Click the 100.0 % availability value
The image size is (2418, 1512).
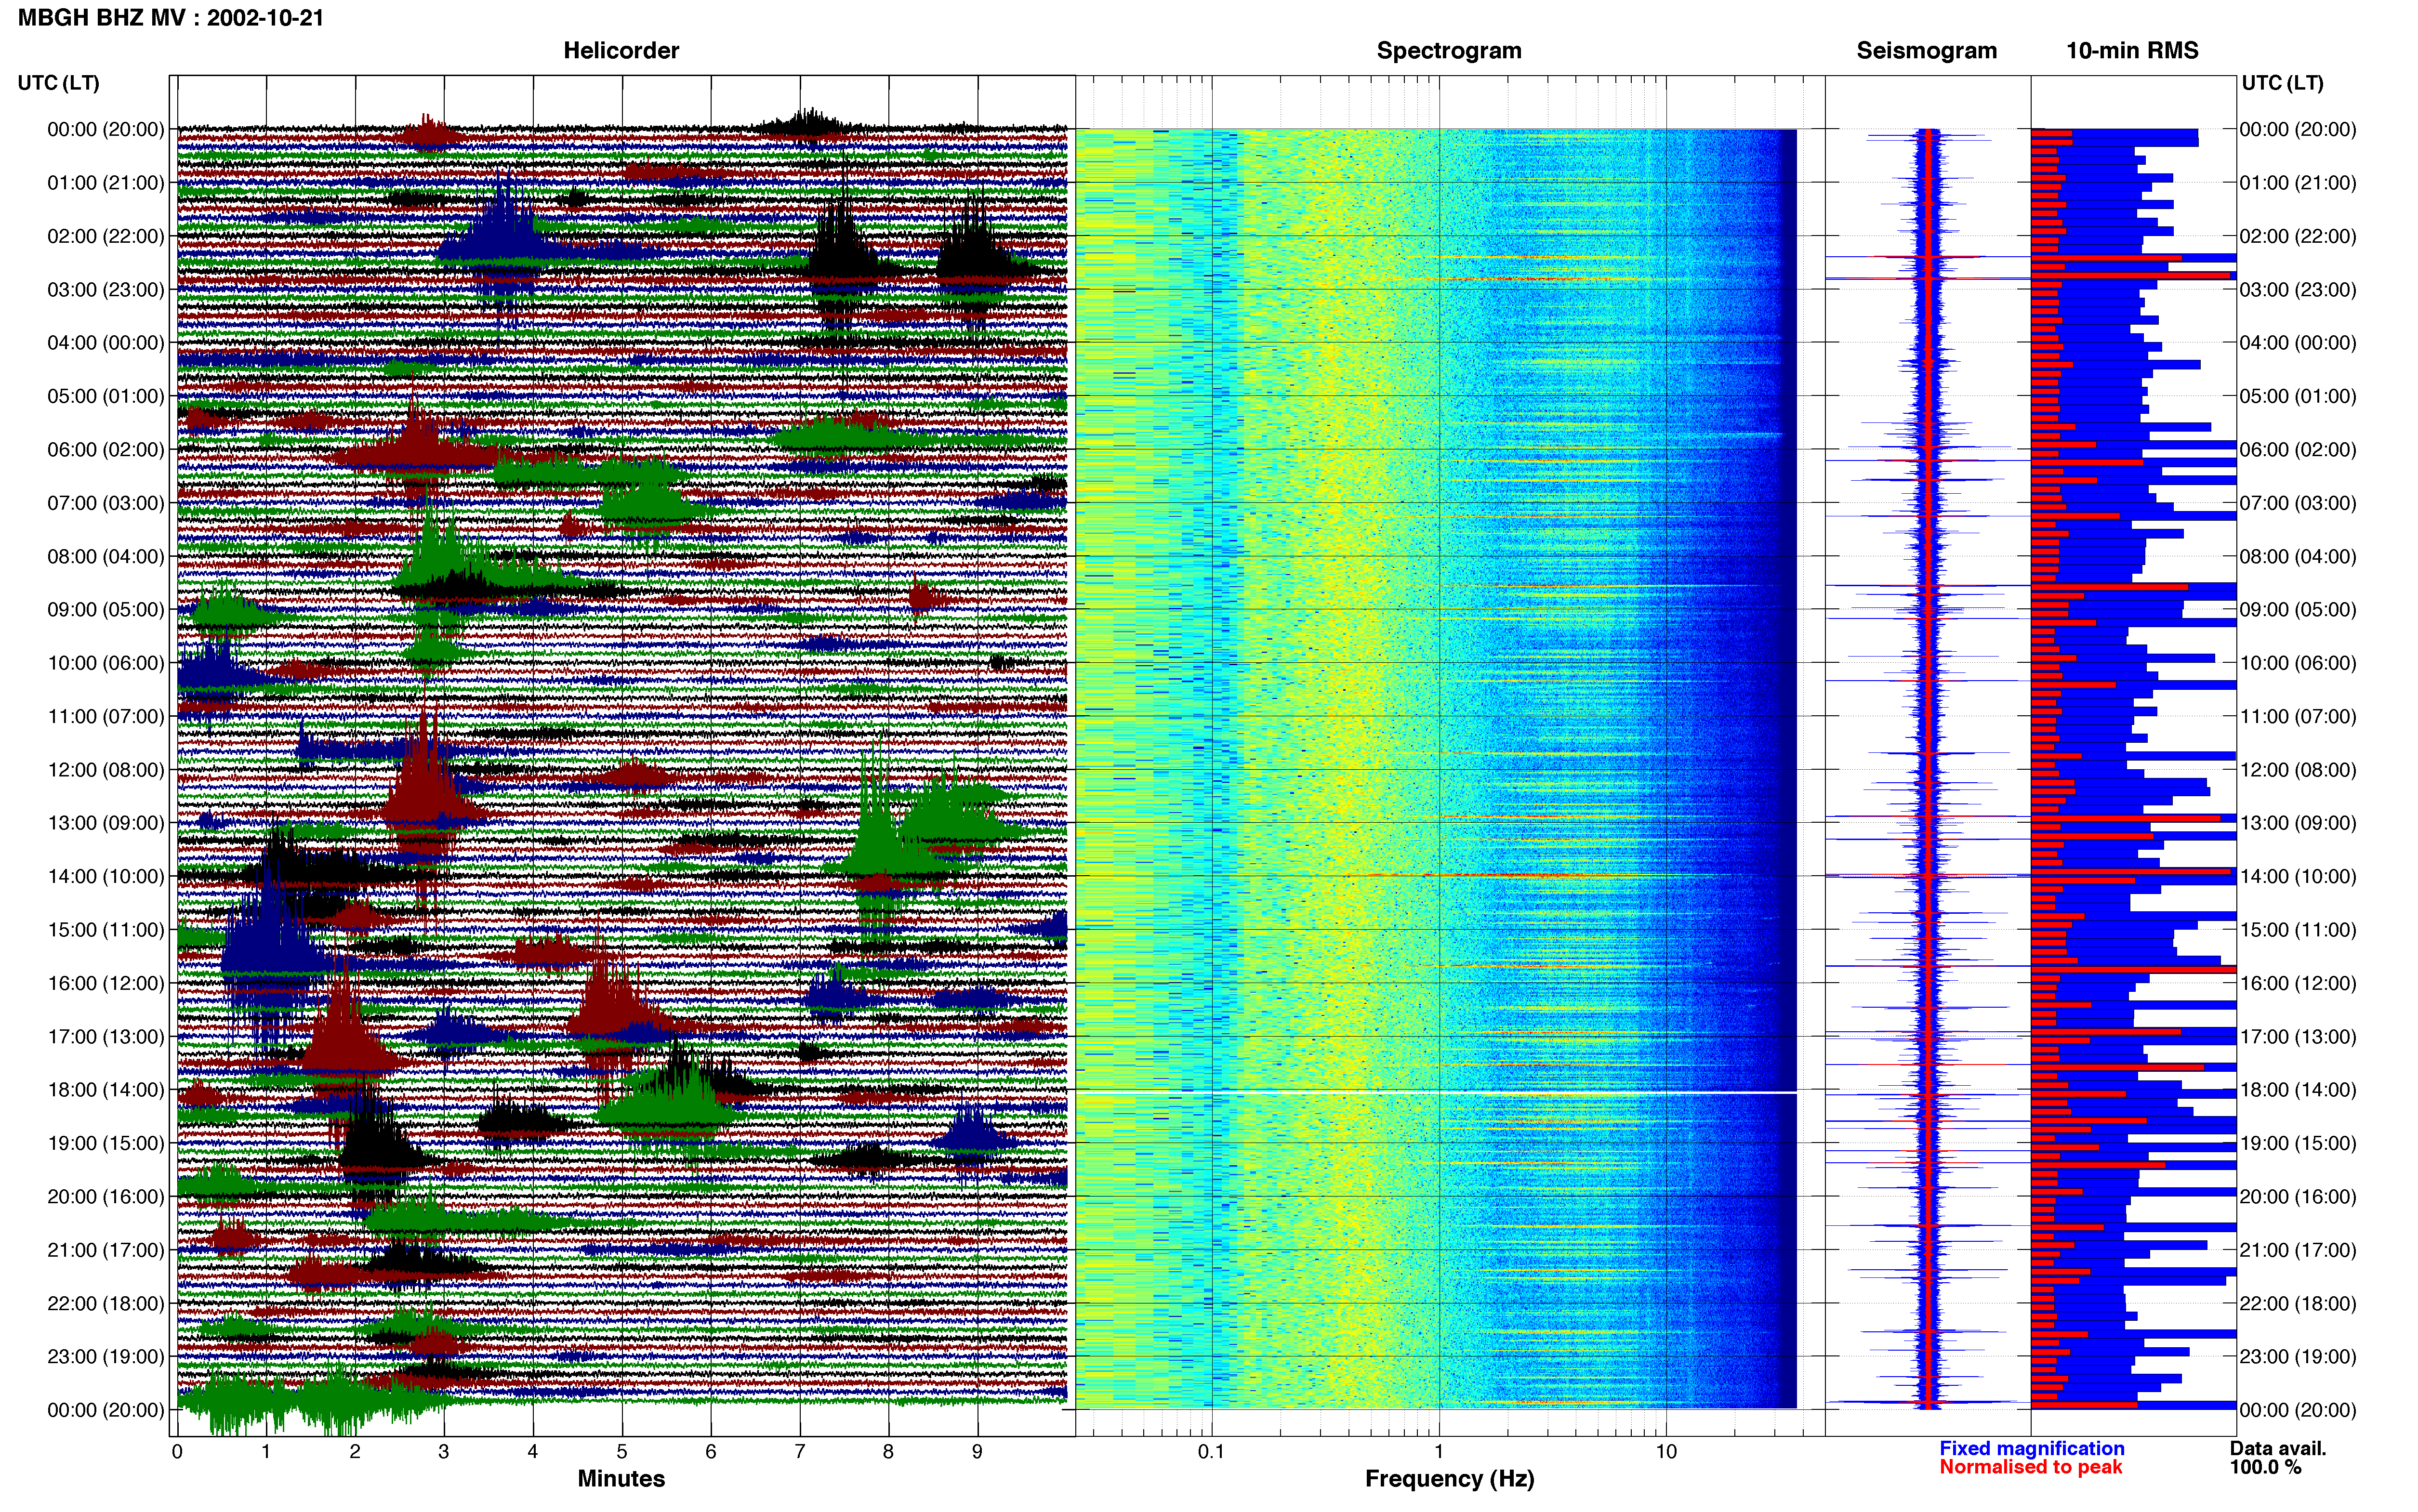[2265, 1468]
